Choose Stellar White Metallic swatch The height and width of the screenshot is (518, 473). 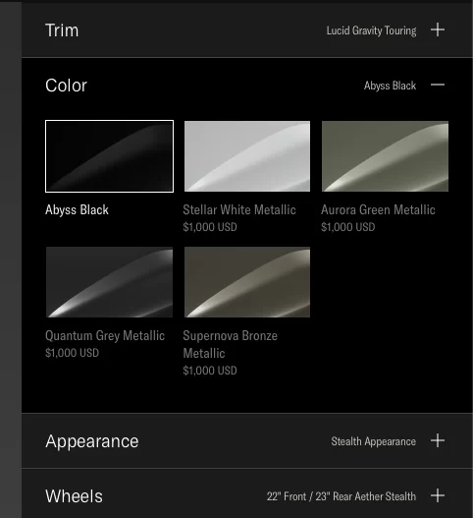point(247,156)
